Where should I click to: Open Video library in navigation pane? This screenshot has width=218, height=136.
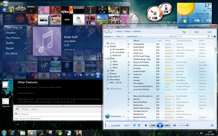click(x=112, y=70)
